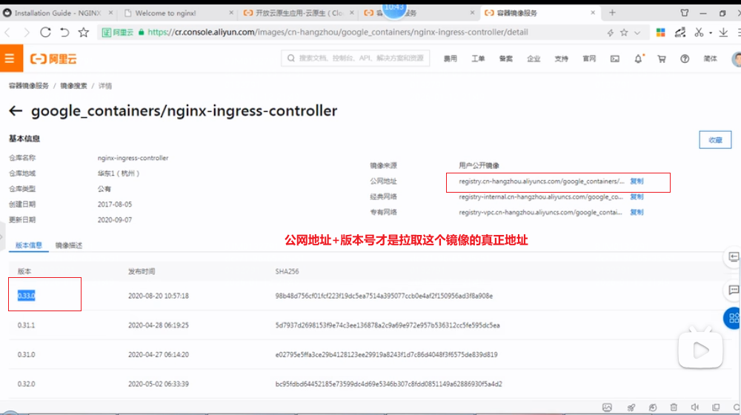741x415 pixels.
Task: Open the 支持 menu
Action: click(x=562, y=59)
